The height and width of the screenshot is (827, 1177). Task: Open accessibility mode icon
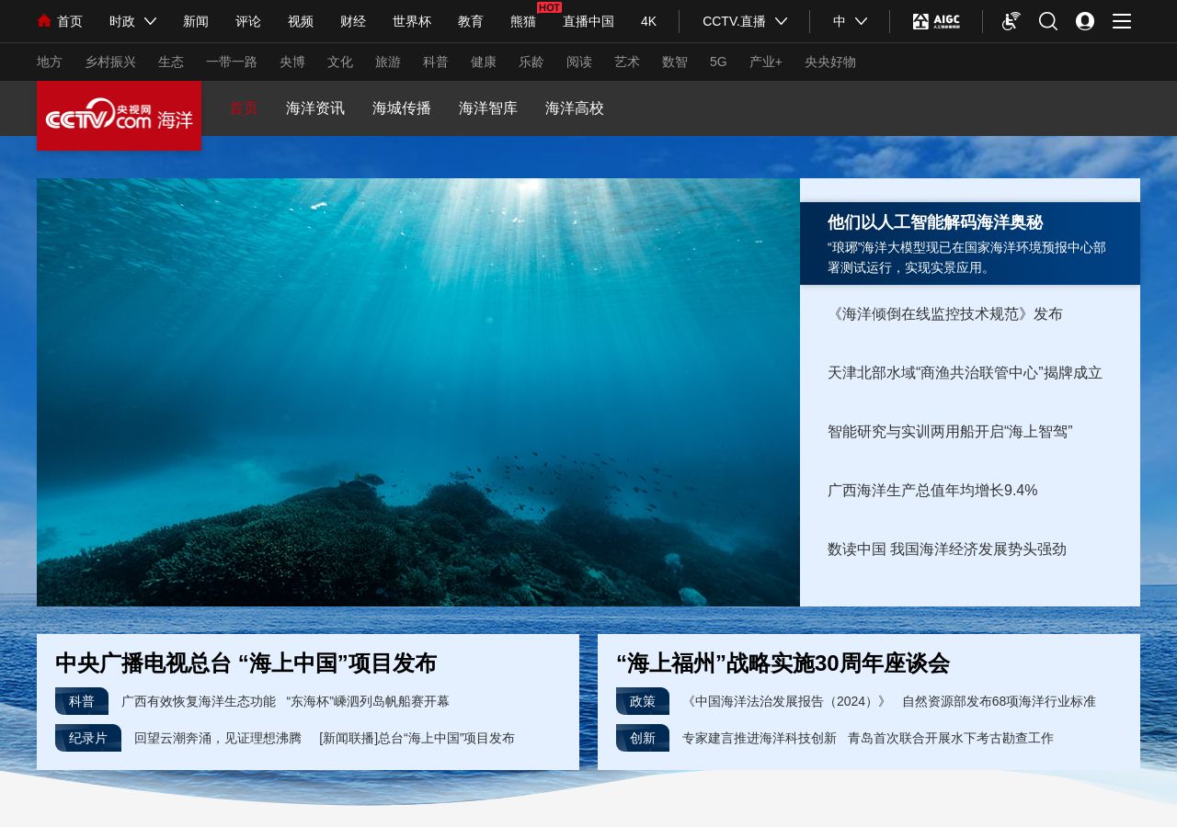pyautogui.click(x=1011, y=21)
